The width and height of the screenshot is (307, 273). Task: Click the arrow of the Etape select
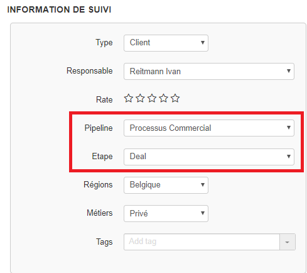[x=289, y=157]
